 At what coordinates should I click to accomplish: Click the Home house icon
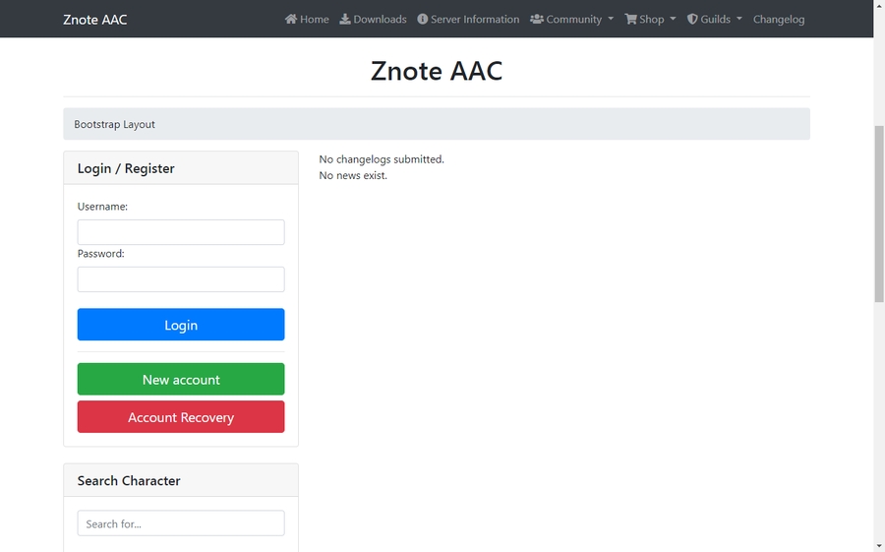coord(291,19)
